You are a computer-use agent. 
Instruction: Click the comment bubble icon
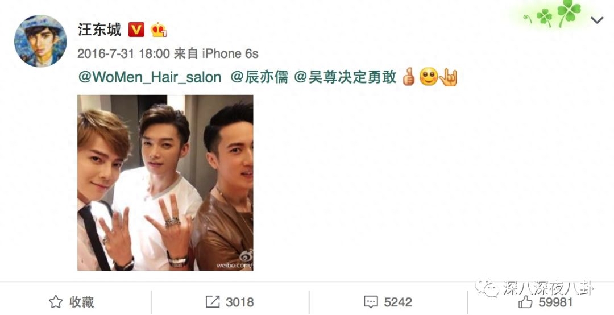[x=371, y=302]
